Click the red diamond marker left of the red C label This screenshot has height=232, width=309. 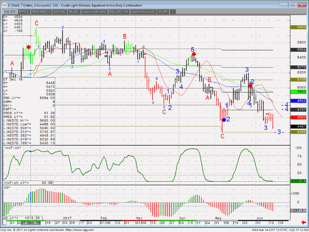29,47
